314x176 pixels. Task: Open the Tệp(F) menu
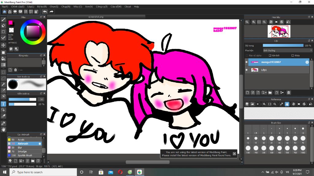coord(5,7)
